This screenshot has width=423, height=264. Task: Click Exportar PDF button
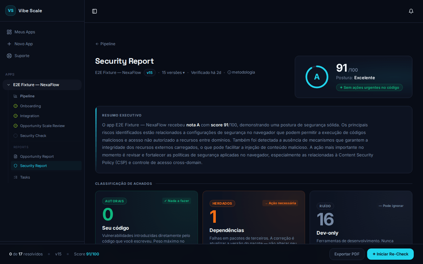[x=347, y=254]
